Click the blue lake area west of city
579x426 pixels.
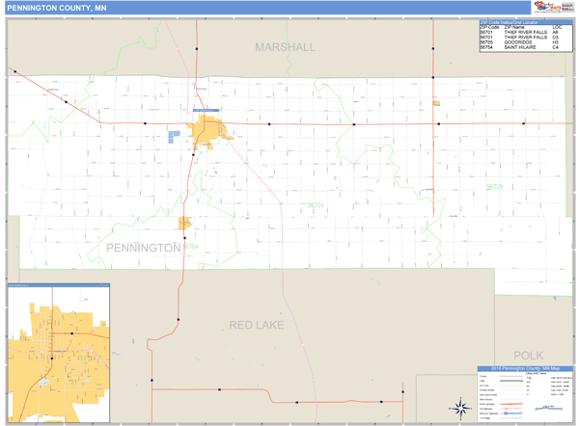click(x=175, y=136)
